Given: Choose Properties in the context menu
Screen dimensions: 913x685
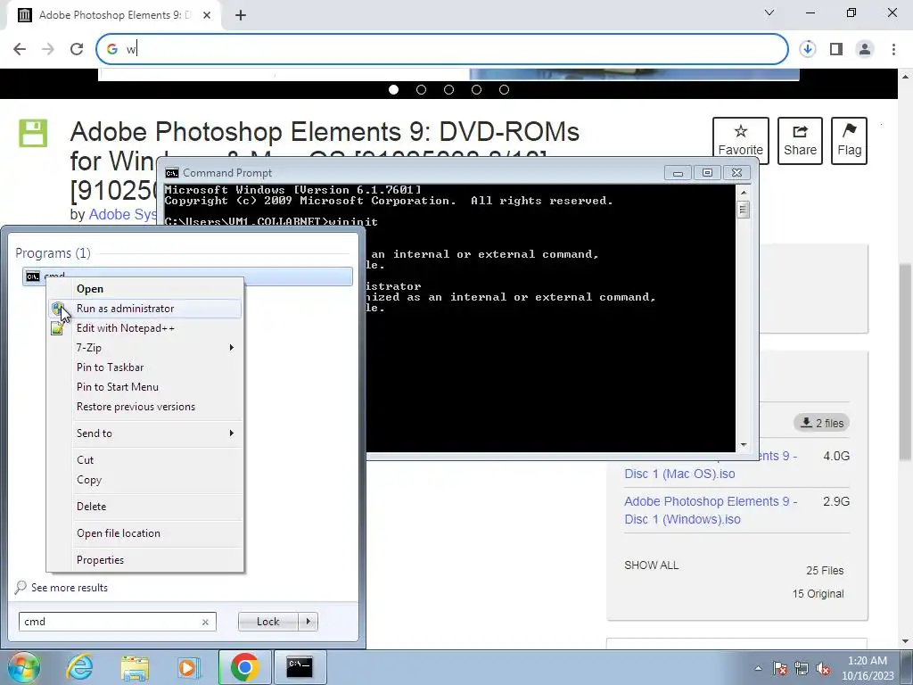Looking at the screenshot, I should [x=144, y=560].
